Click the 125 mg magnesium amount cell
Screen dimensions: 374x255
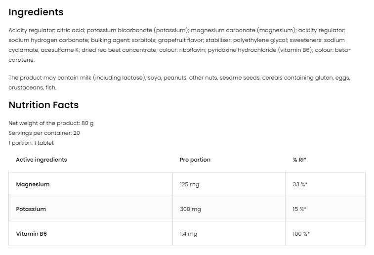(189, 184)
